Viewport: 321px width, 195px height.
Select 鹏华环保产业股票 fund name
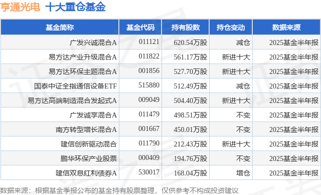(x=89, y=158)
